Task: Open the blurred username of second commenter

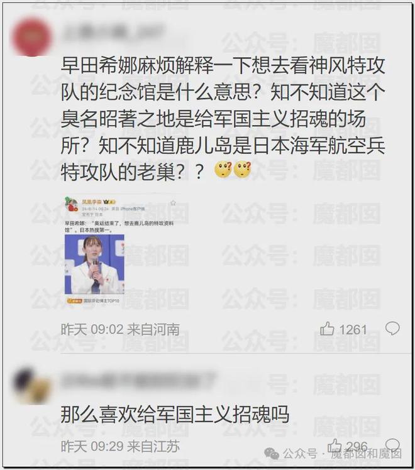Action: coord(138,380)
